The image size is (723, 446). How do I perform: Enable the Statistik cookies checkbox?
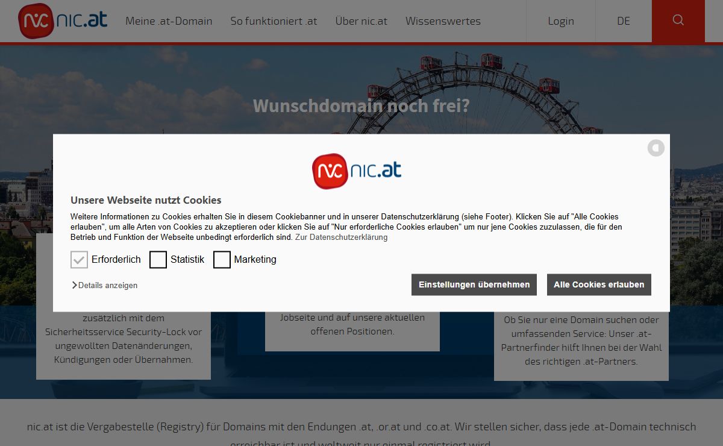click(x=158, y=260)
